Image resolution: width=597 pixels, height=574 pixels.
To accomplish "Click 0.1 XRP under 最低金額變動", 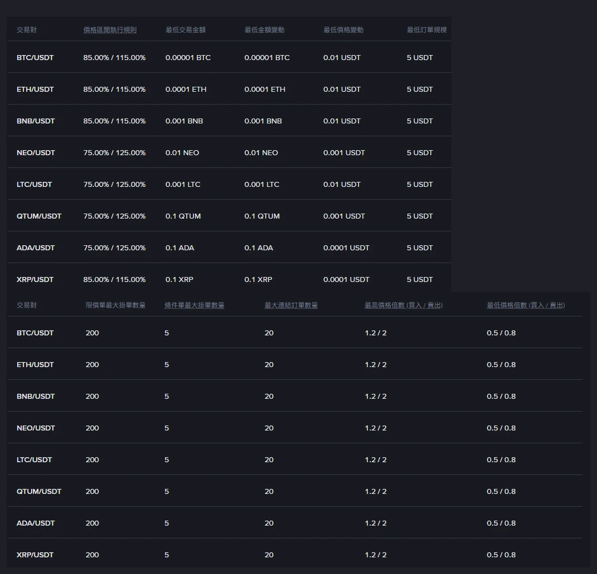I will point(258,279).
